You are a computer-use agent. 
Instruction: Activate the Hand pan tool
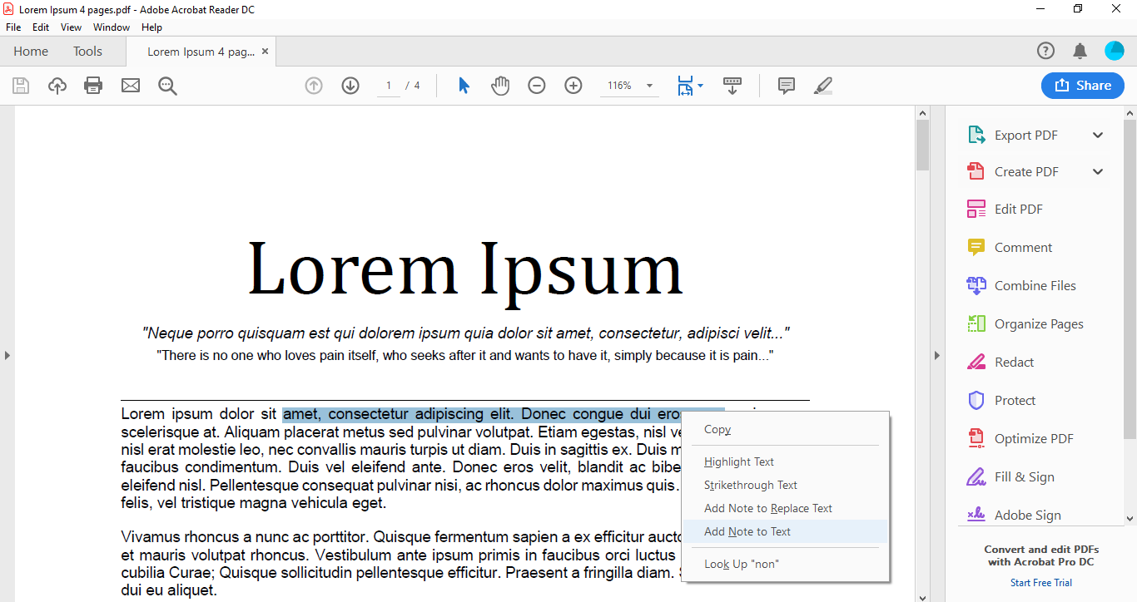coord(500,86)
